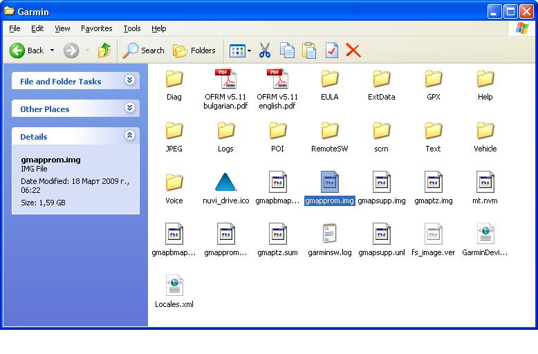Open the Favorites menu
538x354 pixels.
pyautogui.click(x=96, y=28)
